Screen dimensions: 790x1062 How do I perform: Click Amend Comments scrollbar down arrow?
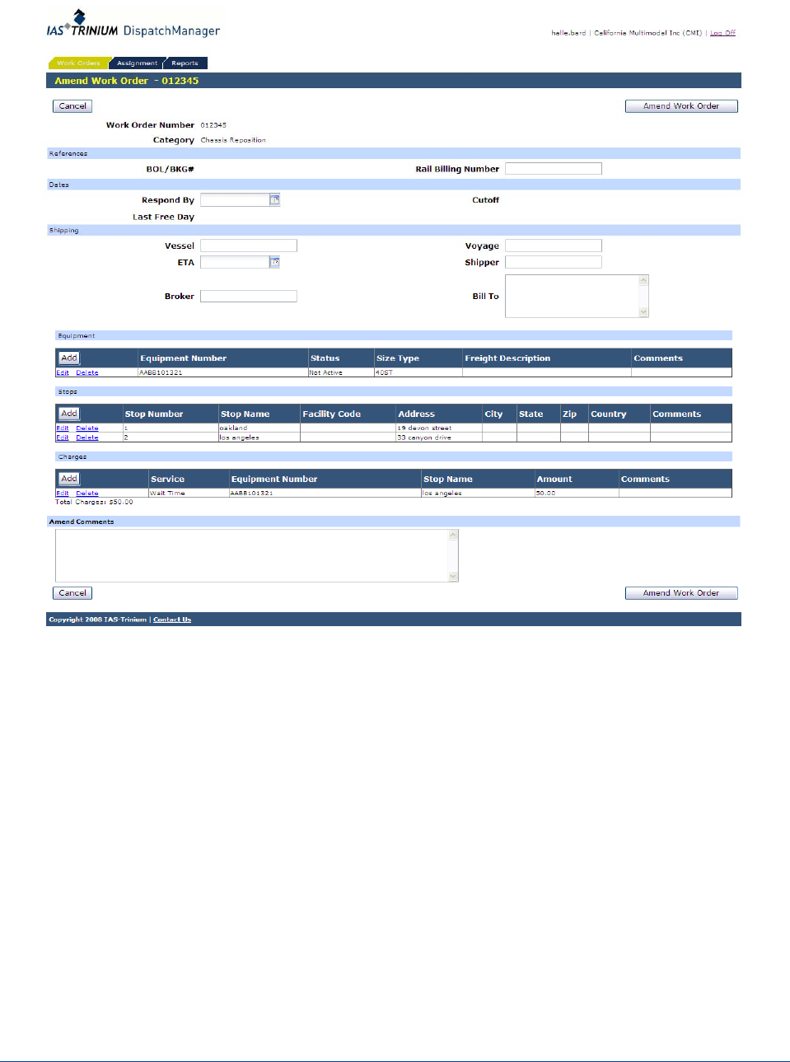pos(453,577)
